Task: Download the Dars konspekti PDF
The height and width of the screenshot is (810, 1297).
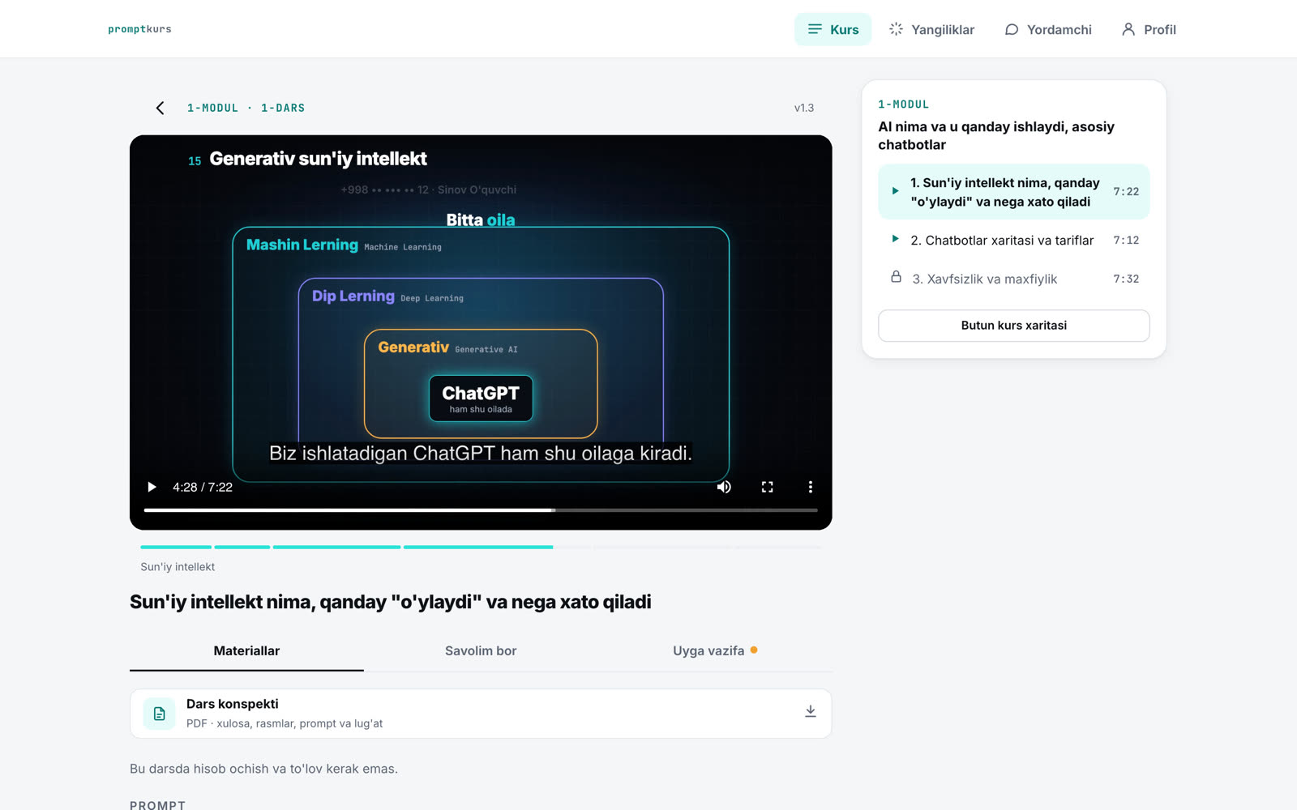Action: [x=810, y=711]
